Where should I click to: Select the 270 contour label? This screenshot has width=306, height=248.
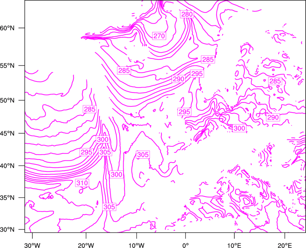click(x=159, y=36)
